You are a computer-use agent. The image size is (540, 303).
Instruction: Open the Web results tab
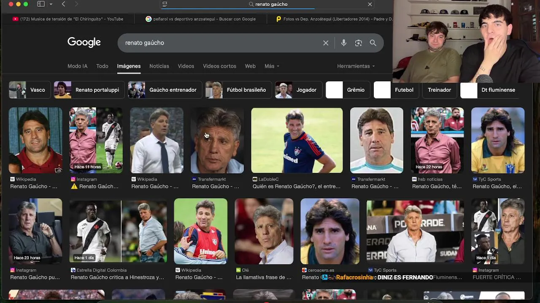click(x=250, y=66)
